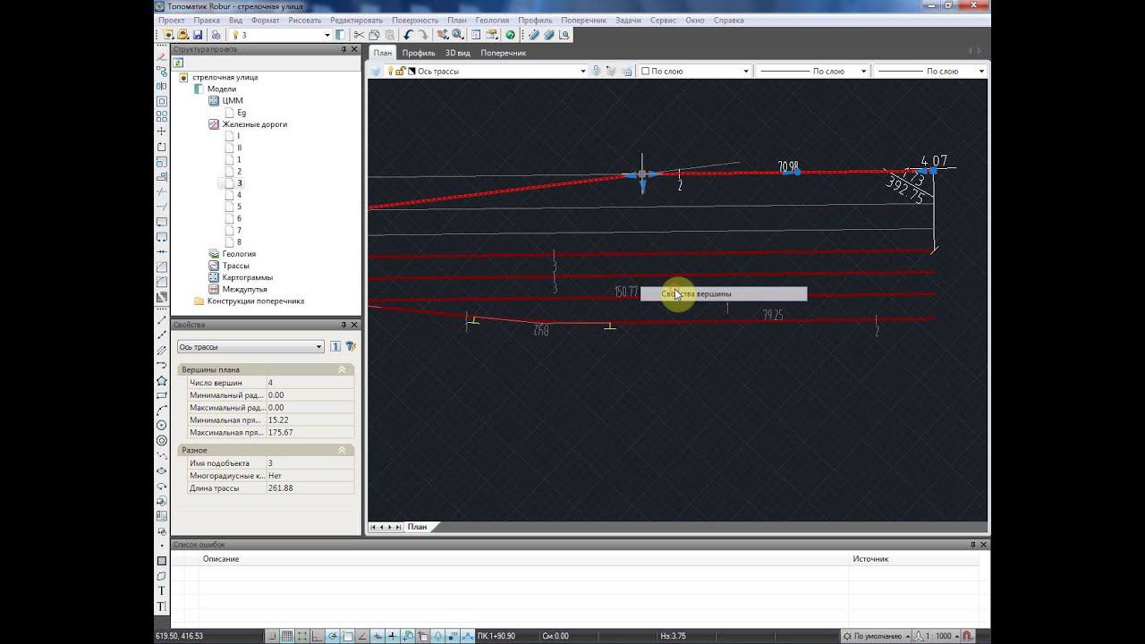Click the Cut scissors icon
Screen dimensions: 1145x644
tap(360, 35)
